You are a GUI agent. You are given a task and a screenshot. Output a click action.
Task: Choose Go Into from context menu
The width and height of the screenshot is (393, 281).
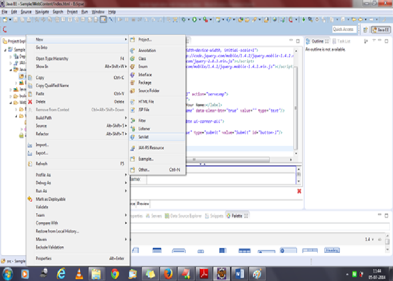(x=78, y=47)
